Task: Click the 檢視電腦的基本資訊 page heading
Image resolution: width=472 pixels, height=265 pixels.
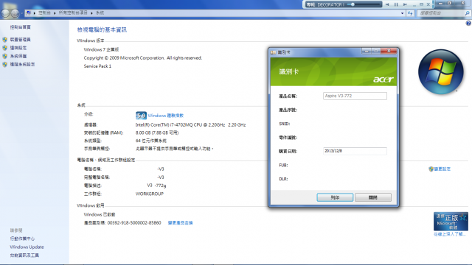Action: (x=102, y=29)
